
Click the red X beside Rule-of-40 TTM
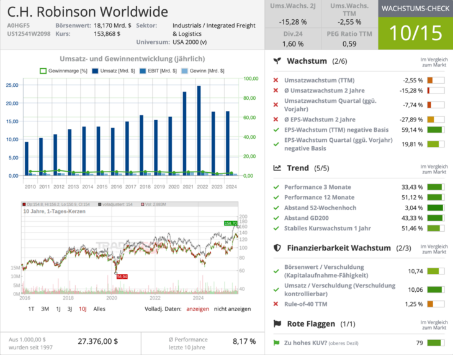(x=276, y=304)
